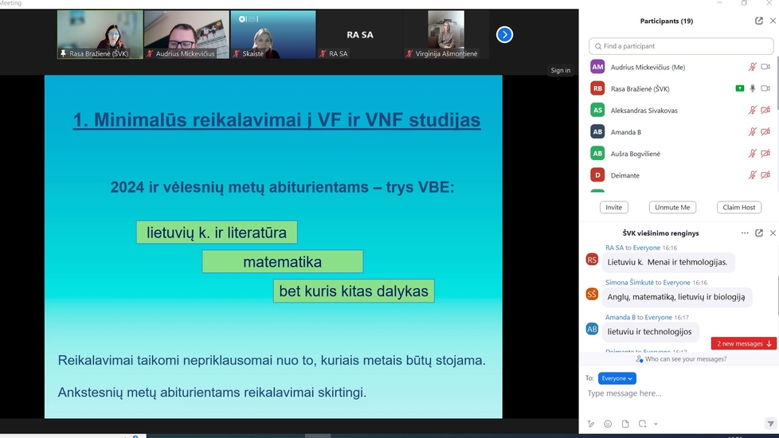Click the Find a participant search field

point(681,46)
